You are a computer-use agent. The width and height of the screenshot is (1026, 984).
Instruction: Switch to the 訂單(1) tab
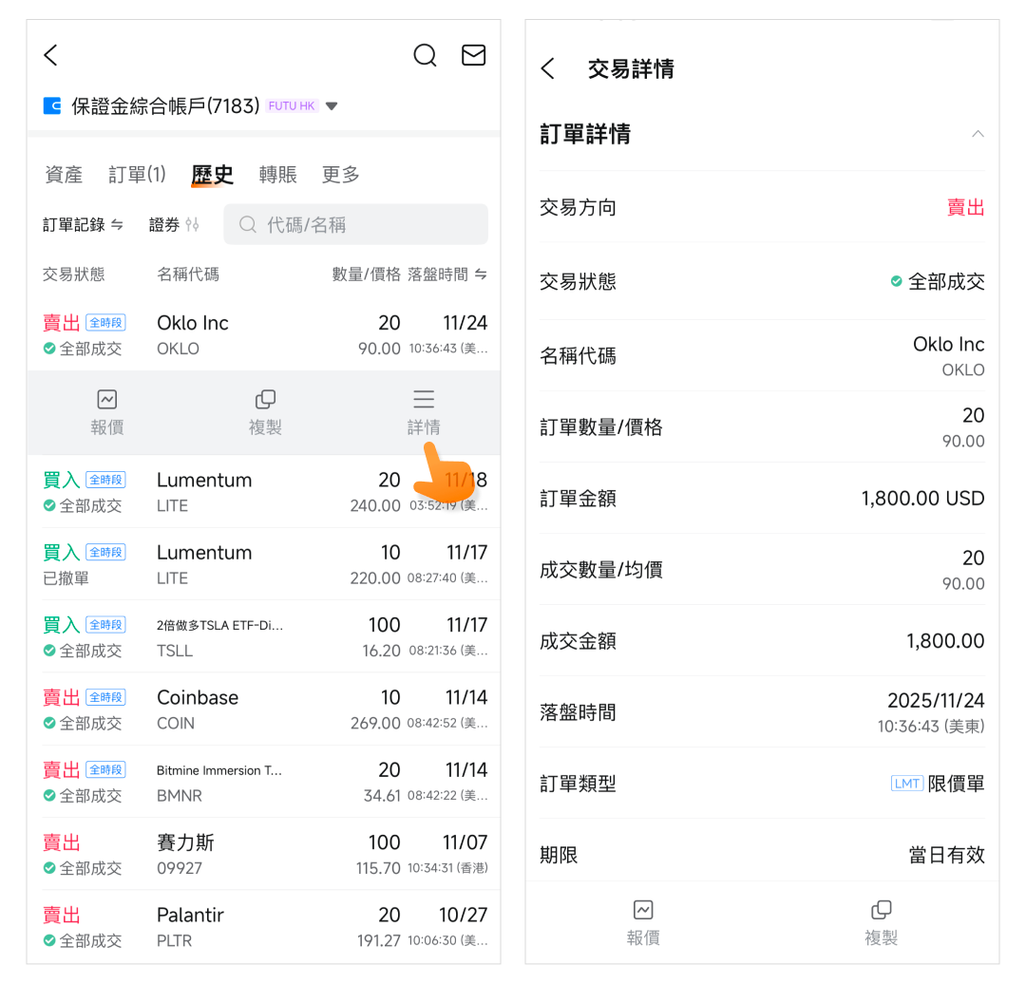coord(137,175)
